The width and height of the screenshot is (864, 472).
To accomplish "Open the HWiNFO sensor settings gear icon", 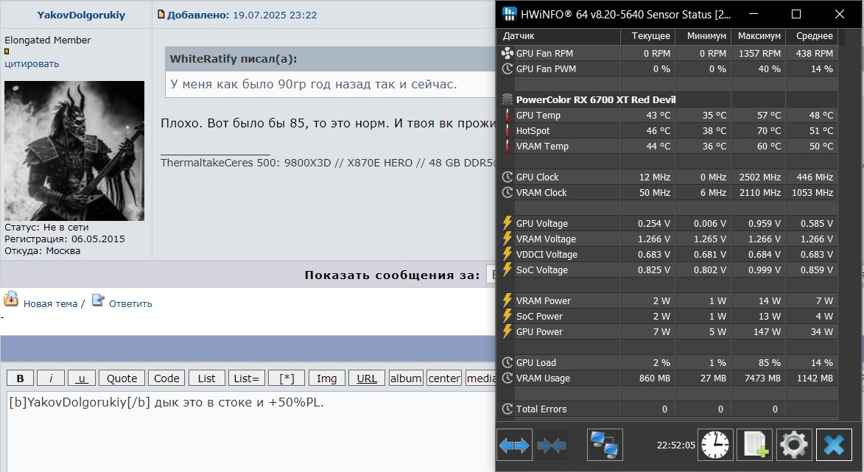I will coord(794,445).
